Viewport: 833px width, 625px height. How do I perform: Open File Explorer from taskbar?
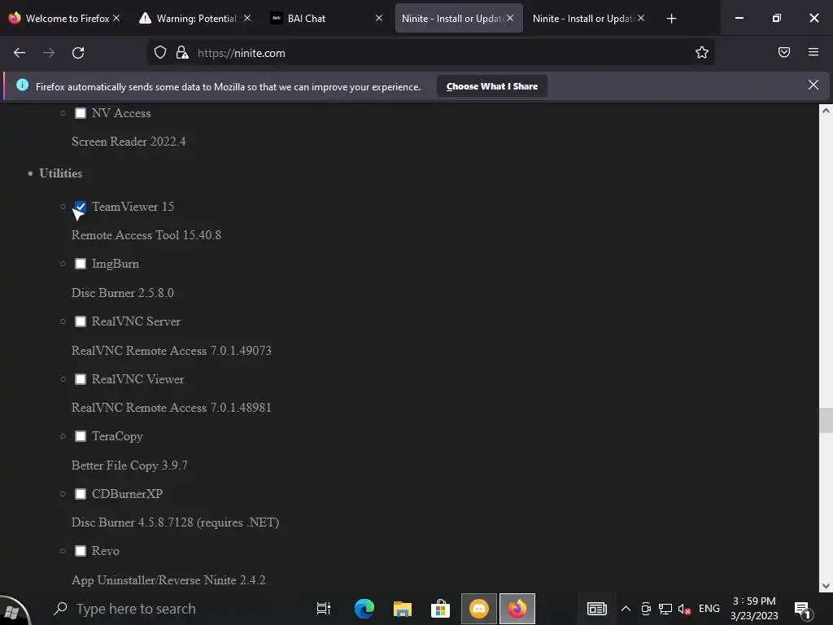[403, 609]
